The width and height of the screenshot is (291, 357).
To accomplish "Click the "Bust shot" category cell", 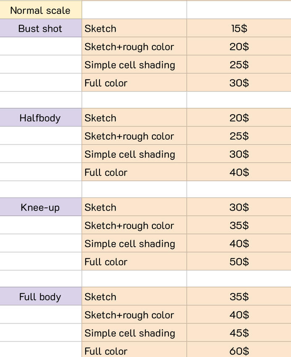I will 40,29.
